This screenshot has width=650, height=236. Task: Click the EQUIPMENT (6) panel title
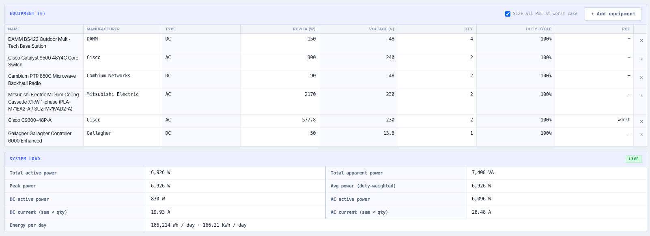click(27, 14)
